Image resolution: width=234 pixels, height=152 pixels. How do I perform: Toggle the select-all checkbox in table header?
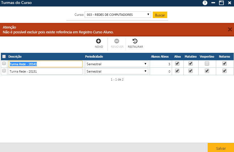point(4,57)
